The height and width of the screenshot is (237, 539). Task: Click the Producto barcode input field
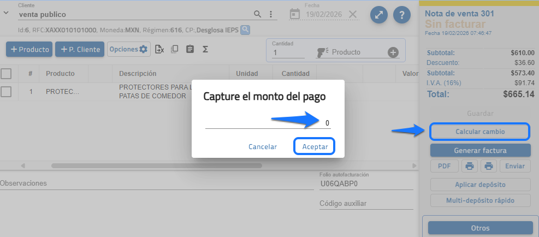[x=358, y=52]
